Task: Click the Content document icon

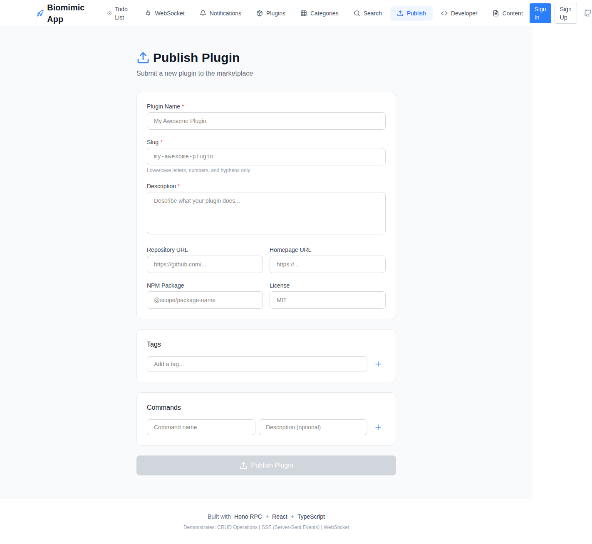Action: click(x=496, y=13)
